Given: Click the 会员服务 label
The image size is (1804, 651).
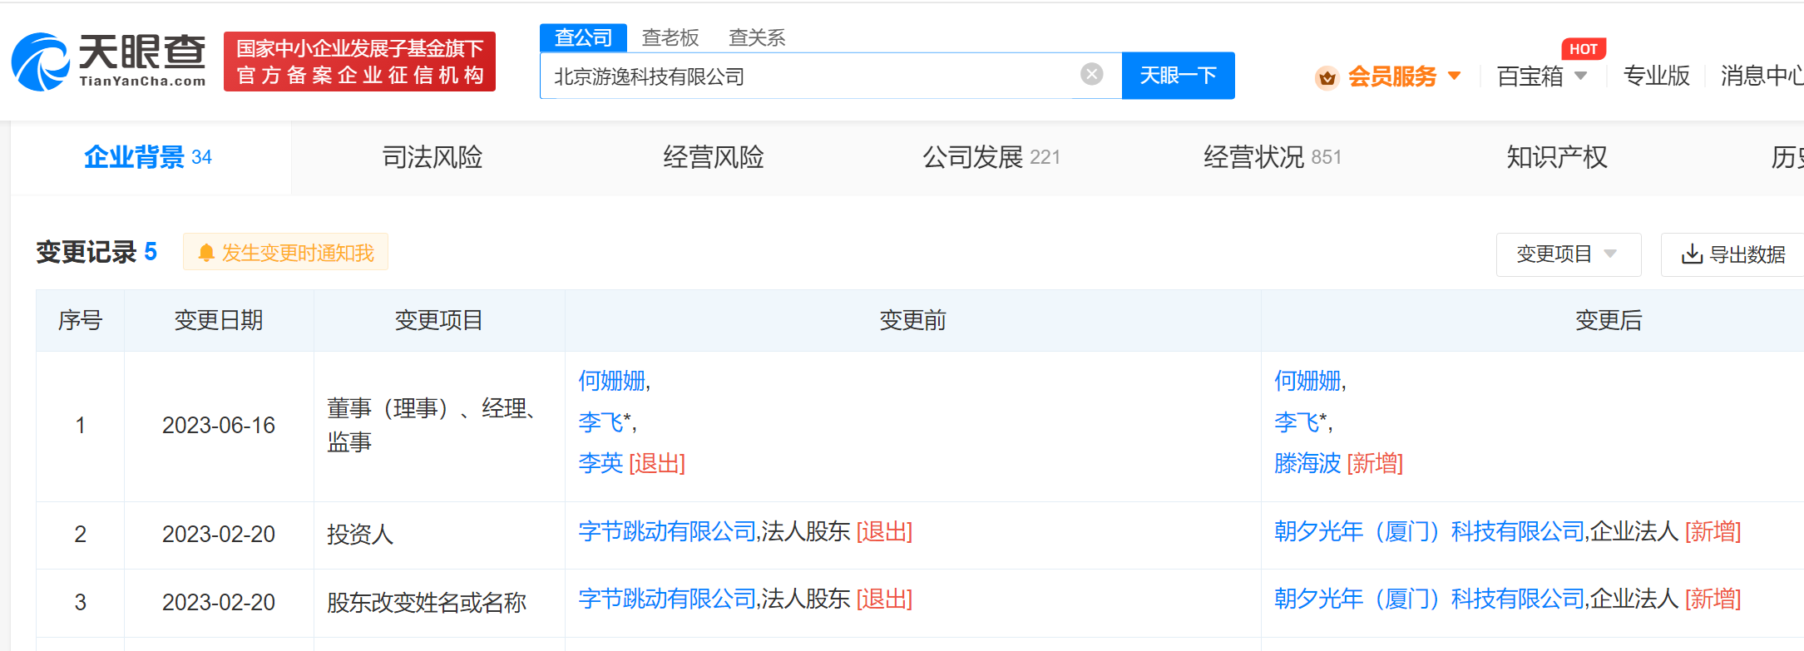Looking at the screenshot, I should tap(1392, 76).
